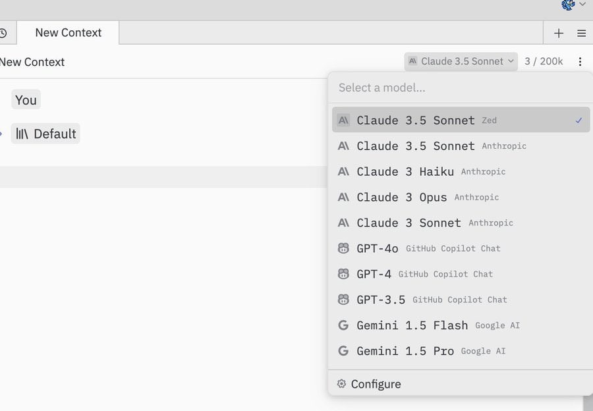Click Anthropic icon in the model selector button
The height and width of the screenshot is (411, 593).
tap(412, 61)
